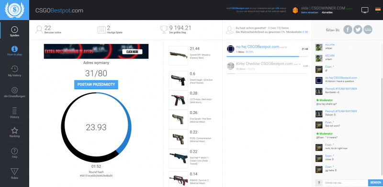The width and height of the screenshot is (383, 187).
Task: Click the monitor icon in header
Action: click(365, 10)
